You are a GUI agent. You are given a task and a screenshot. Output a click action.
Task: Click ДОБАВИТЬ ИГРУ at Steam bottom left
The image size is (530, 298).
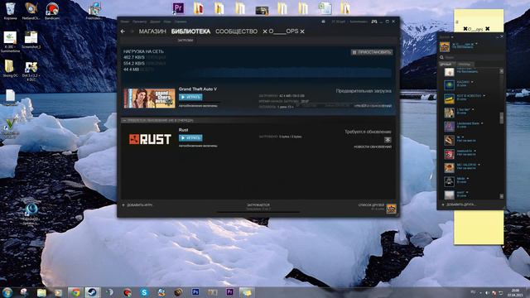click(137, 205)
